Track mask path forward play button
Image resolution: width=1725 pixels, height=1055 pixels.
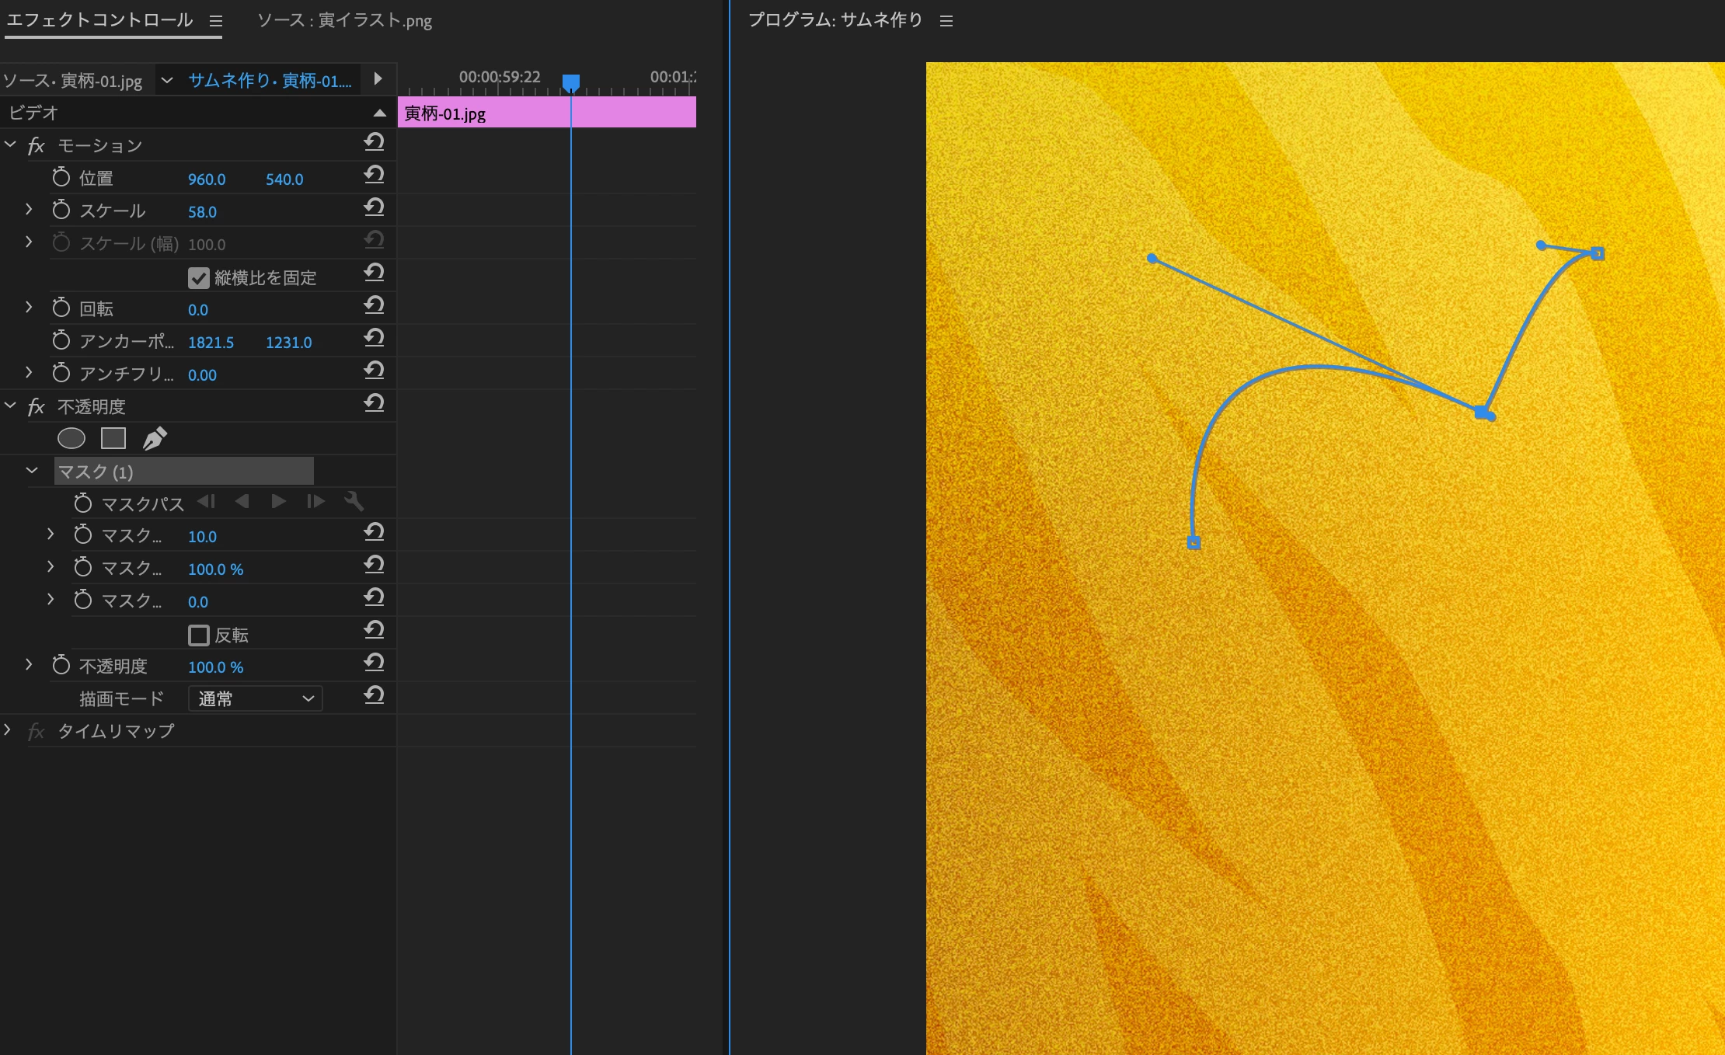point(278,502)
